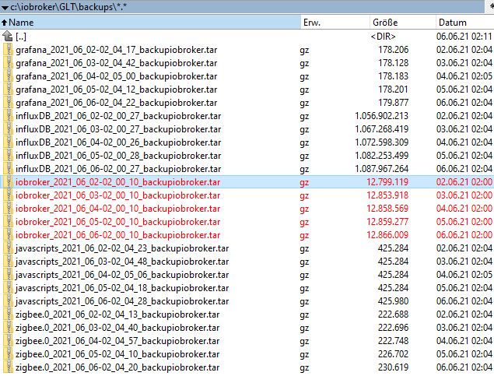
Task: Click archive icon of influxDB_2021_06_02 file
Action: pyautogui.click(x=8, y=116)
